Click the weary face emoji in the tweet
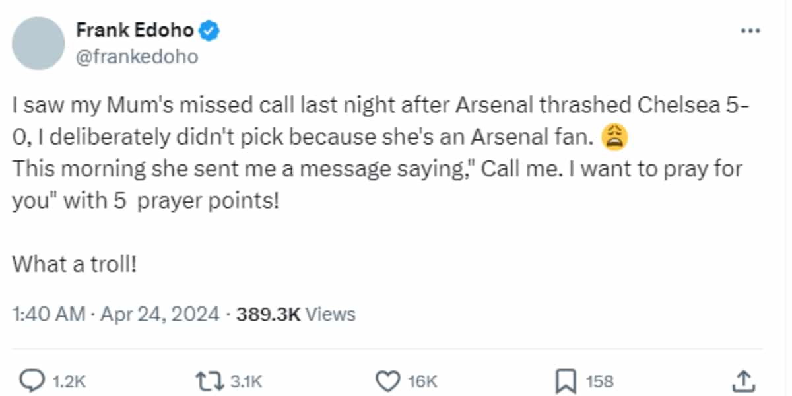Screen dimensions: 792x396 point(616,137)
